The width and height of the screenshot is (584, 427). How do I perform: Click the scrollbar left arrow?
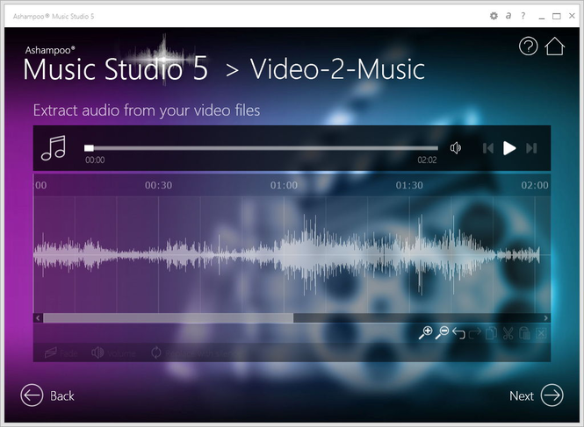pyautogui.click(x=38, y=318)
